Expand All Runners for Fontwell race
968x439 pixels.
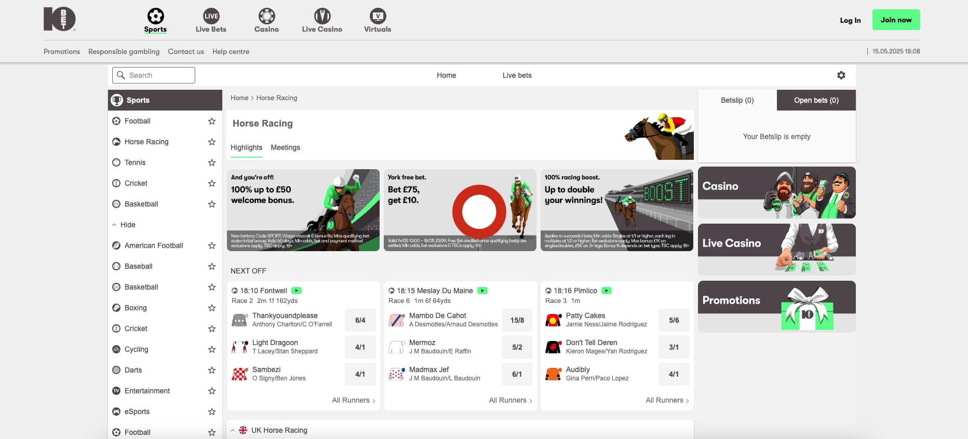click(354, 400)
